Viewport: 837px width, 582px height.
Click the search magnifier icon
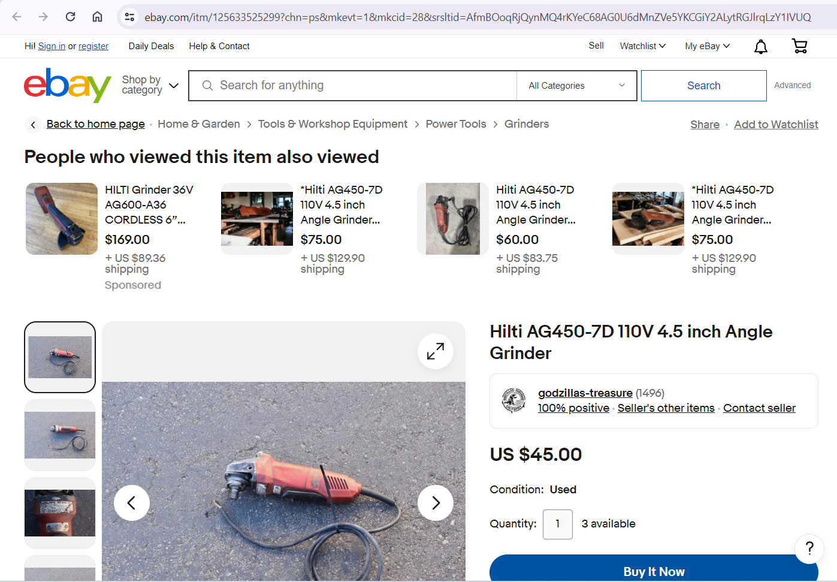[207, 86]
